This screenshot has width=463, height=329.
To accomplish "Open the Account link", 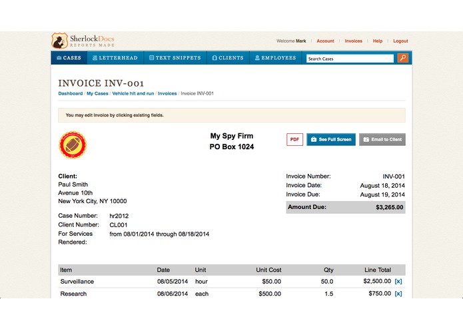I will [x=325, y=41].
